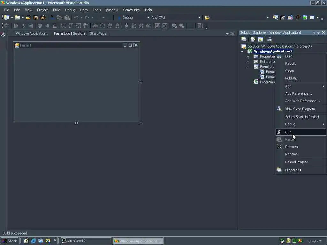327x245 pixels.
Task: Click the Align Lefts layout icon
Action: click(16, 26)
